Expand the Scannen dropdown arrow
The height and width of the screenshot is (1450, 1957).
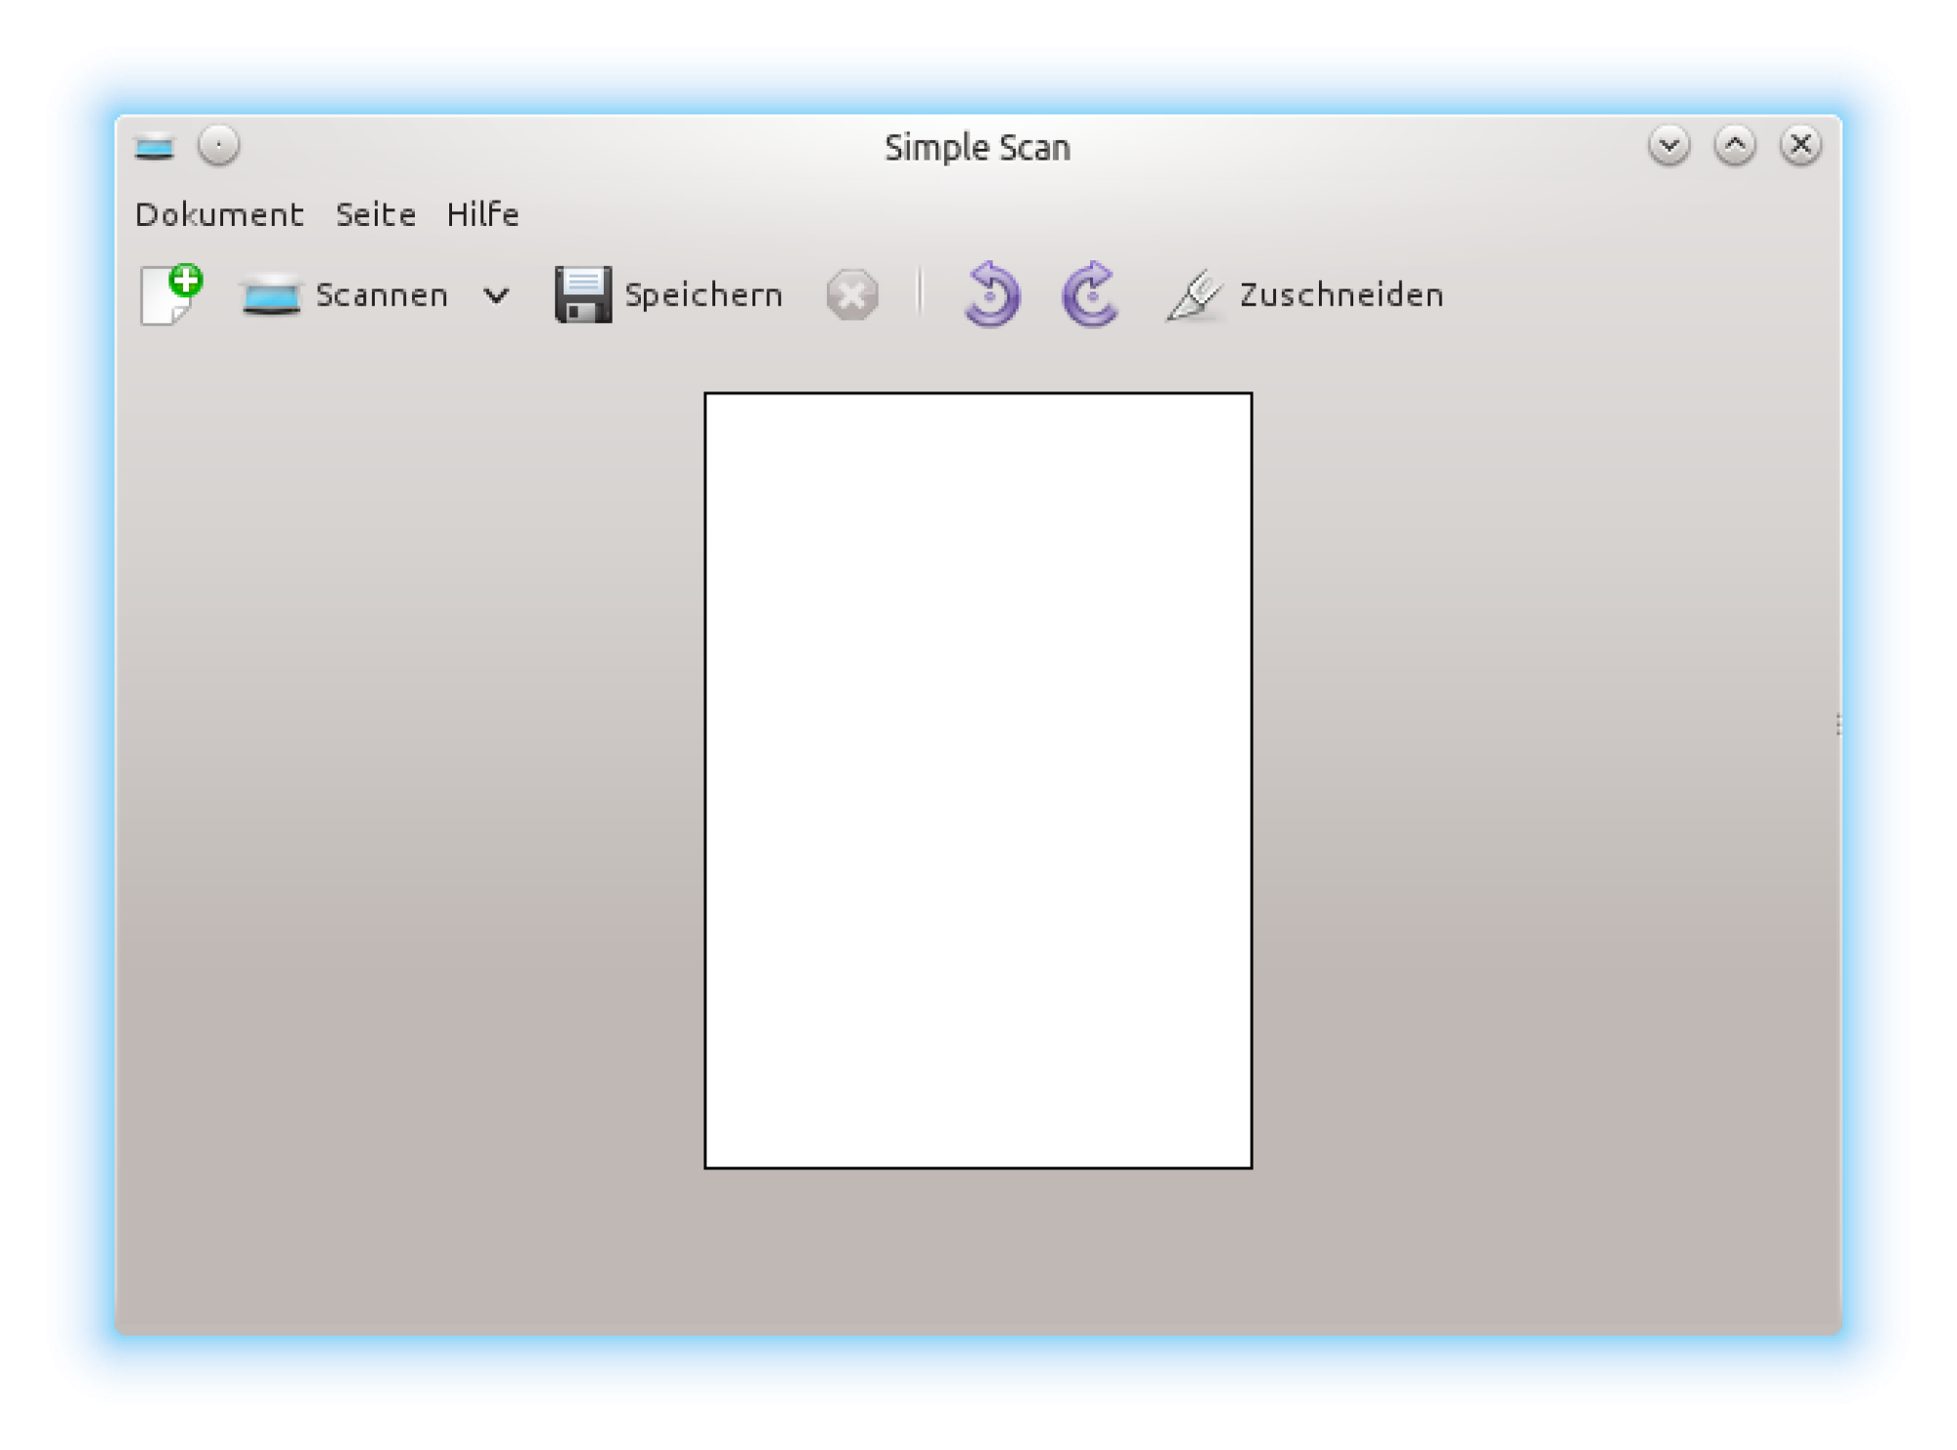(x=497, y=295)
